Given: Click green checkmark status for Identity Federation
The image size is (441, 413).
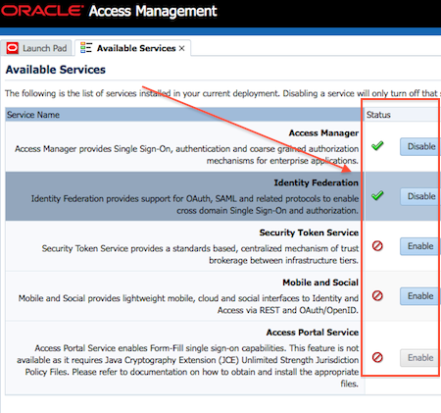Looking at the screenshot, I should [377, 195].
